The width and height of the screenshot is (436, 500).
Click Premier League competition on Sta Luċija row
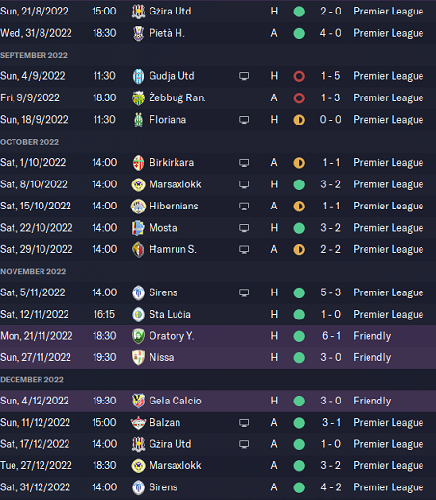[389, 315]
